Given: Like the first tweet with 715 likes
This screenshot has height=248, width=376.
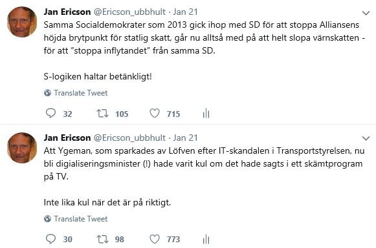Looking at the screenshot, I should (155, 113).
